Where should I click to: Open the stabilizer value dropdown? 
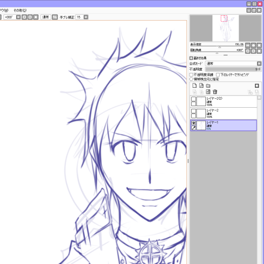click(x=86, y=17)
